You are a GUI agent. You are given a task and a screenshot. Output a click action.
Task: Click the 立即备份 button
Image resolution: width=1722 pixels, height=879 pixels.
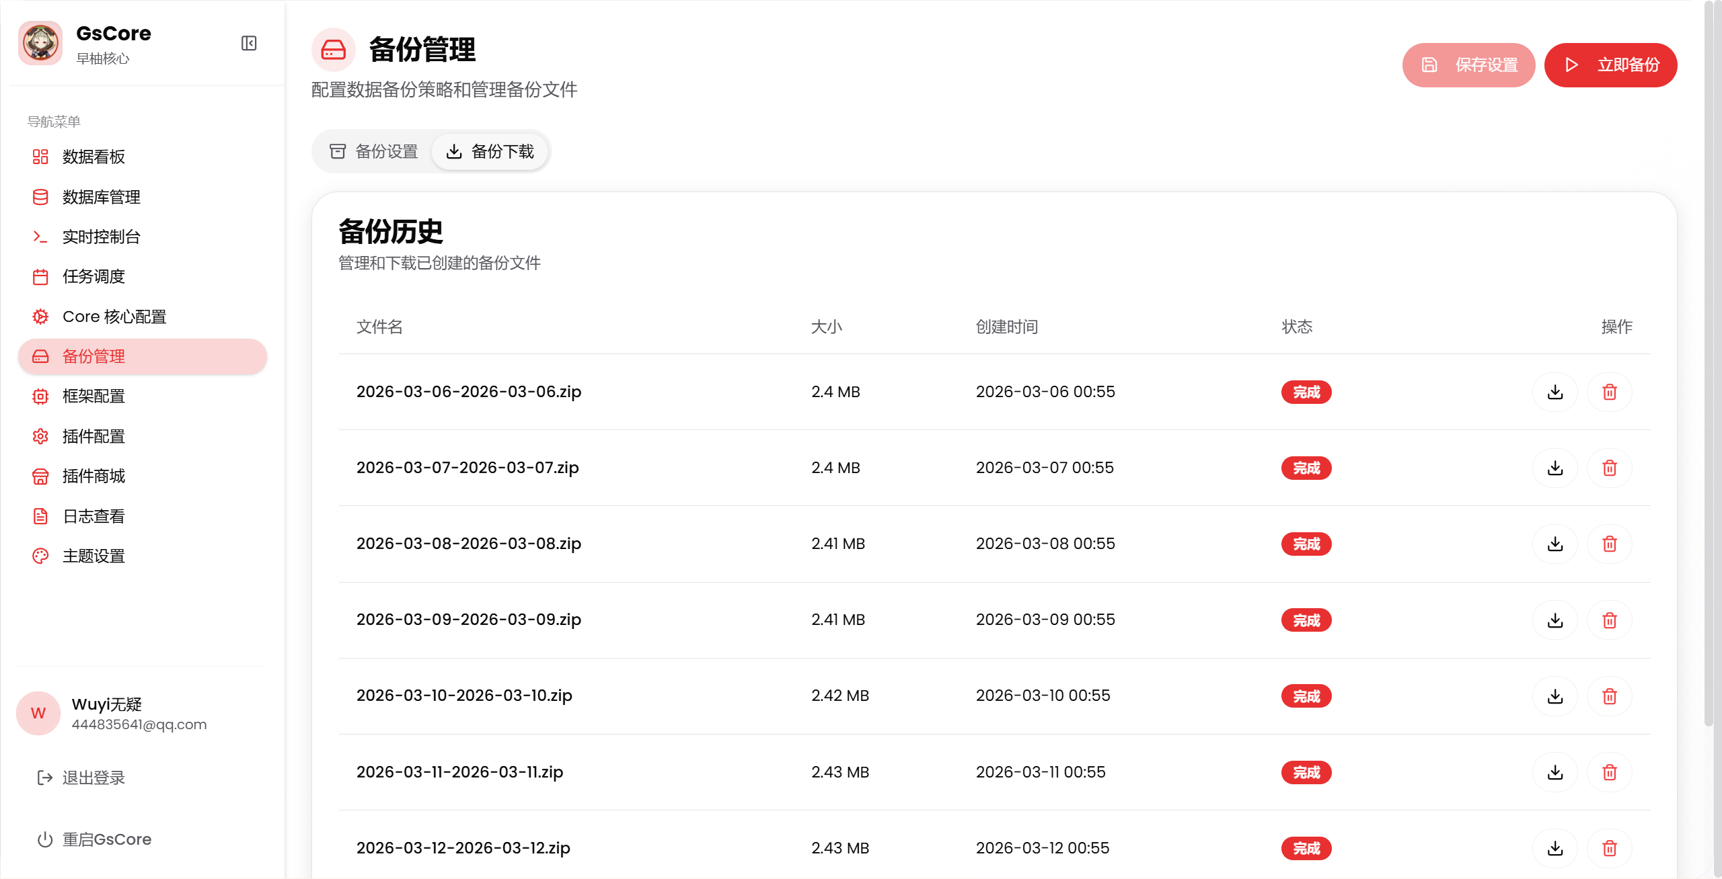tap(1610, 65)
